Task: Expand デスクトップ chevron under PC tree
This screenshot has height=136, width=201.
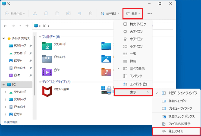Action: click(x=5, y=100)
